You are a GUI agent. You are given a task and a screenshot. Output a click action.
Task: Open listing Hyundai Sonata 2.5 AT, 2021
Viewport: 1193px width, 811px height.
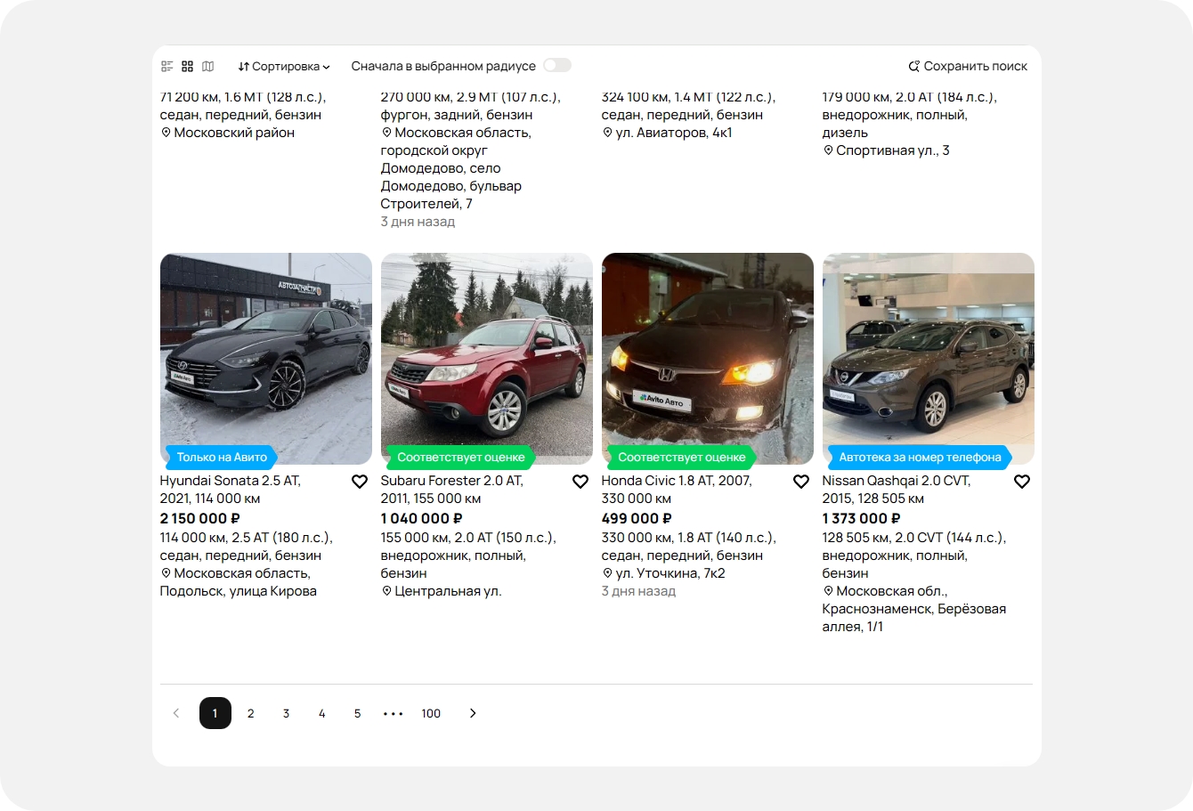tap(231, 490)
